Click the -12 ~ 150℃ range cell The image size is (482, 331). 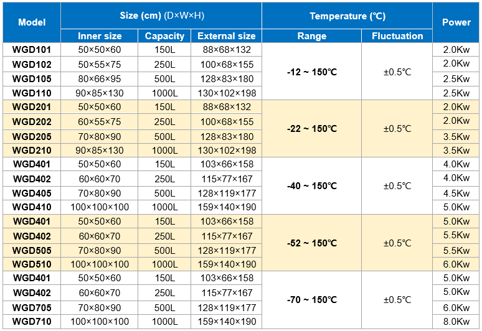tap(312, 72)
